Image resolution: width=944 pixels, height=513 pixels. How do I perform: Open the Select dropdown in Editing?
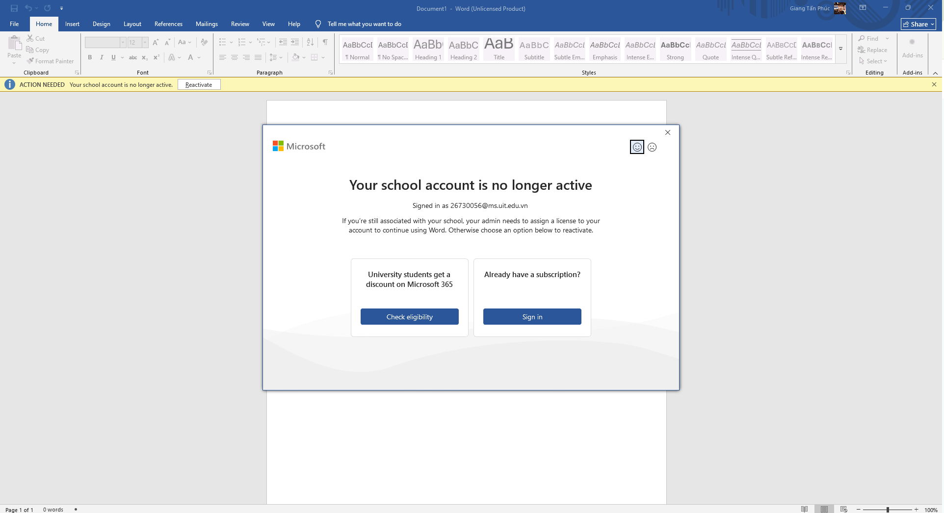click(x=873, y=61)
